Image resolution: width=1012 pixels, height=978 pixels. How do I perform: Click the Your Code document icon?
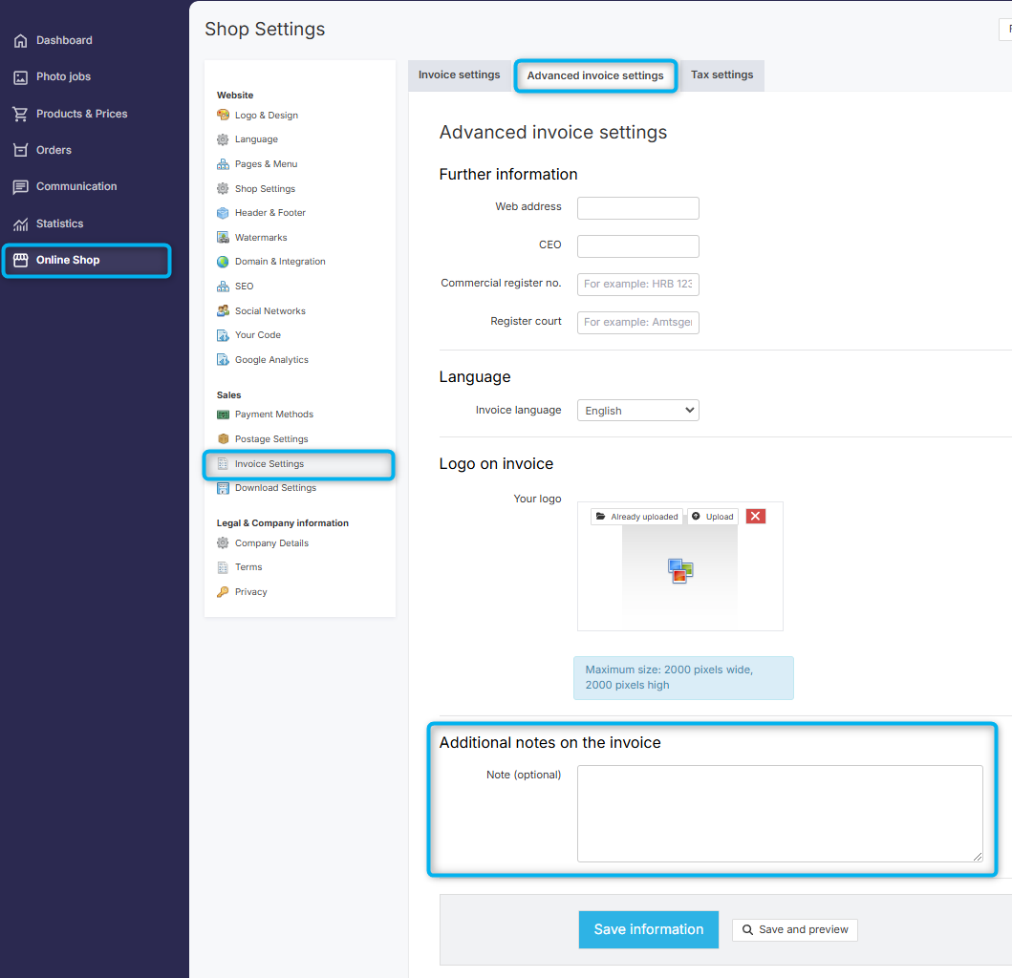pos(223,335)
